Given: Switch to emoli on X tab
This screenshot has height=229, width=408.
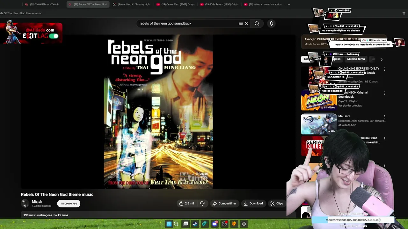Looking at the screenshot, I should [x=131, y=4].
